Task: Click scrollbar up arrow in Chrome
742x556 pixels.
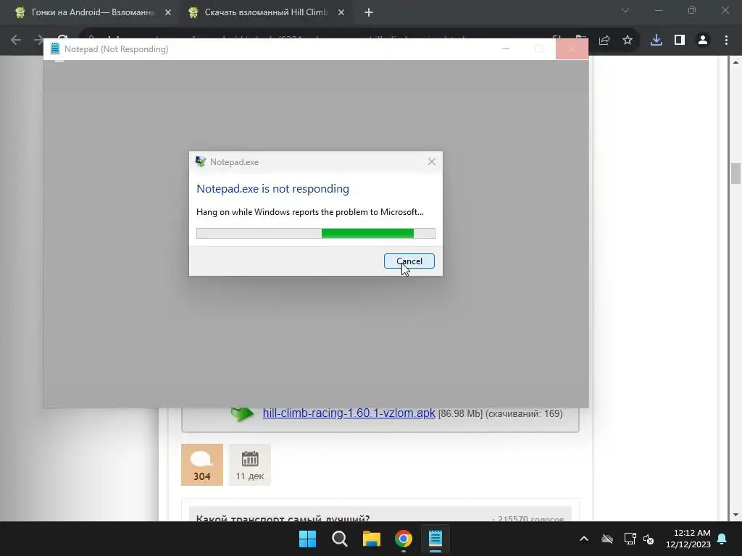Action: (735, 62)
